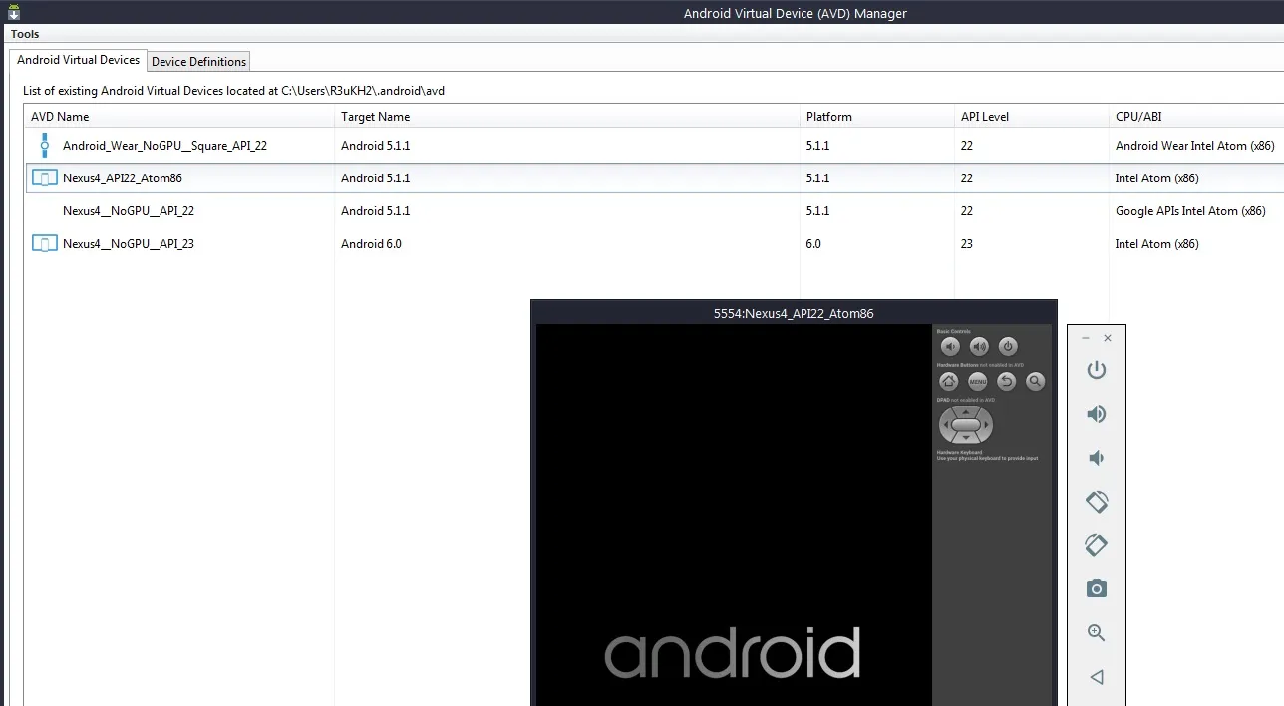Open the Tools menu
This screenshot has width=1284, height=706.
click(x=25, y=34)
